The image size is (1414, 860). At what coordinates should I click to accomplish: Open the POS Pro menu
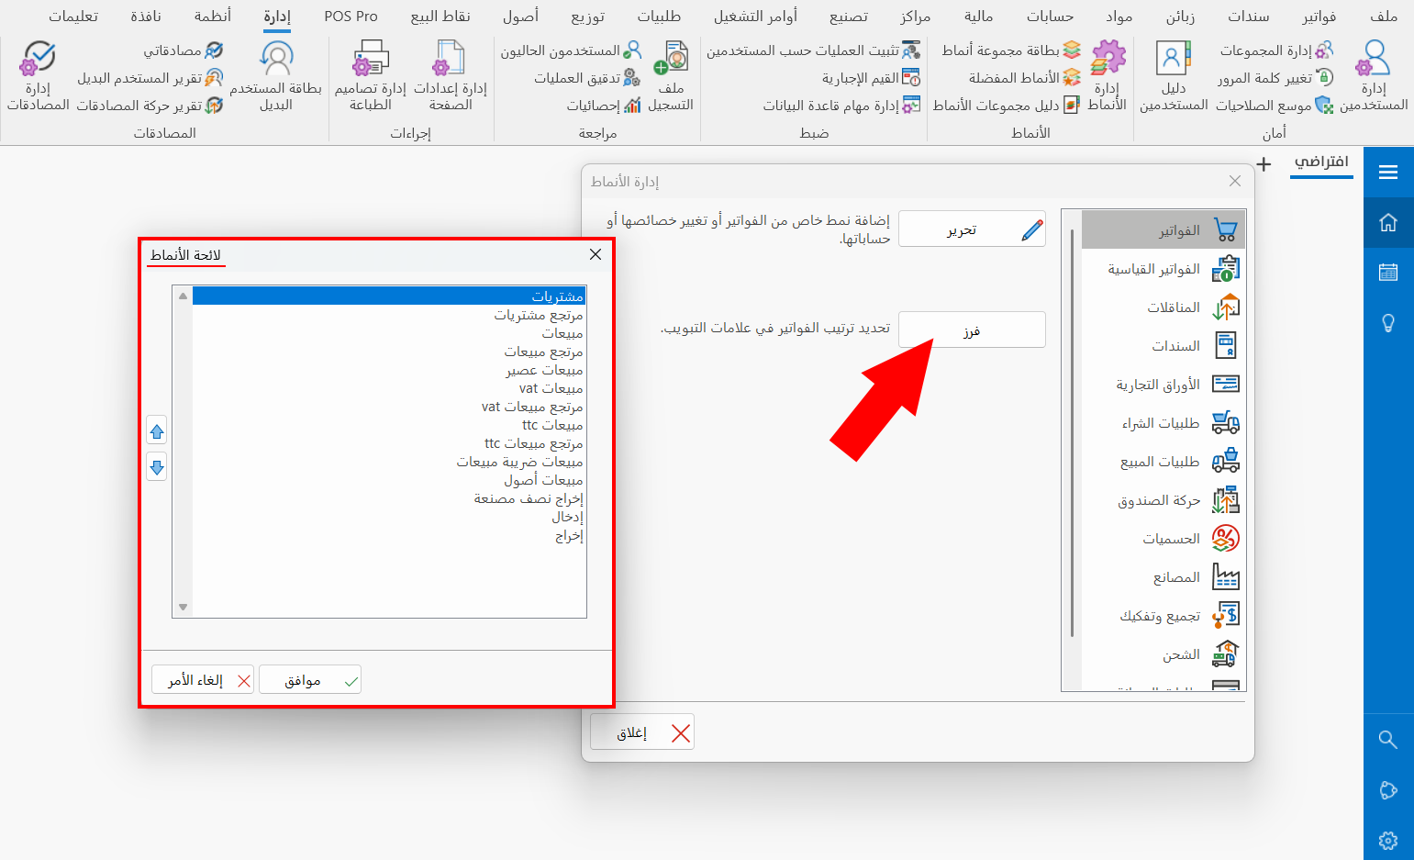click(x=351, y=17)
